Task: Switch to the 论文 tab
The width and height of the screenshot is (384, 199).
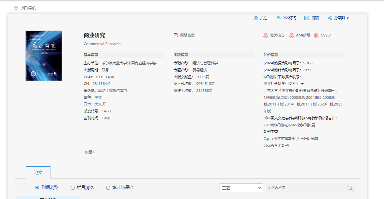Action: point(38,172)
